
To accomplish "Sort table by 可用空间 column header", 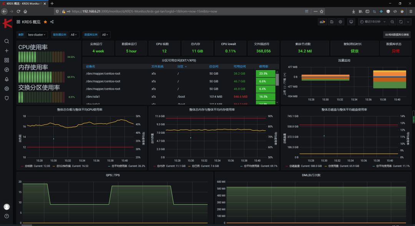I will [239, 66].
